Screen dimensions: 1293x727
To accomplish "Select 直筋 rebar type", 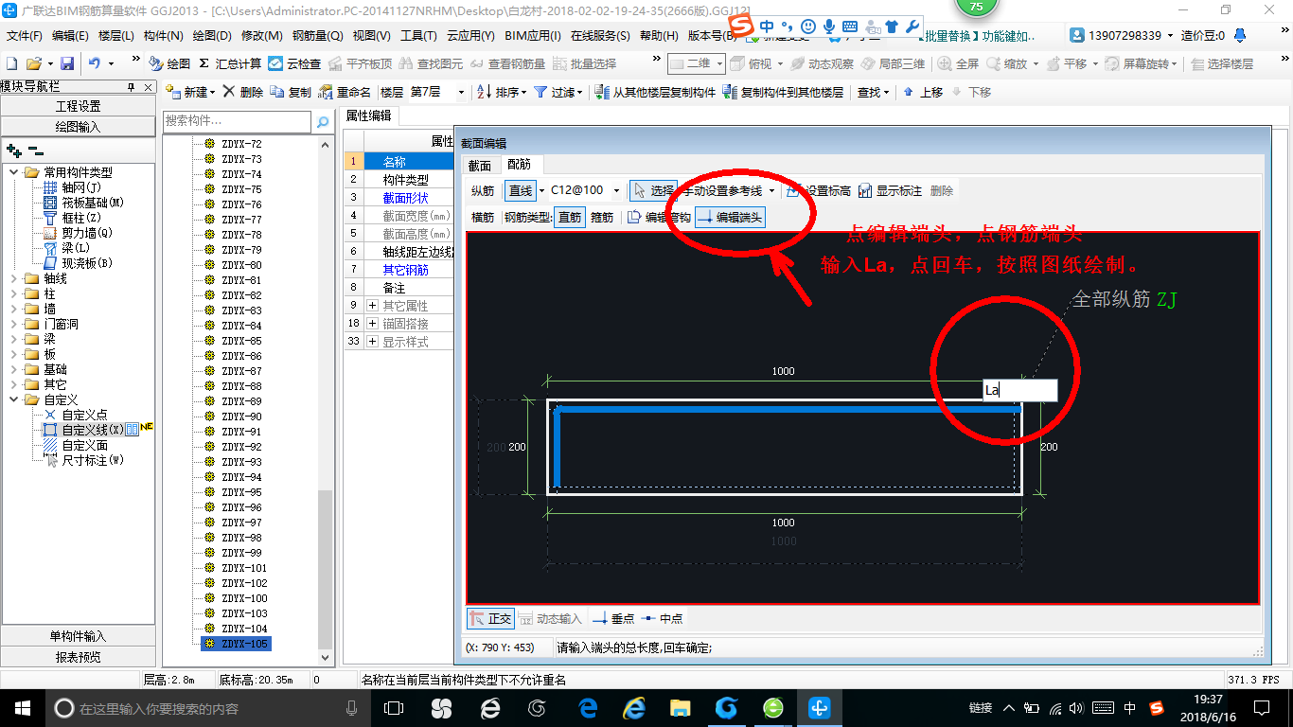I will [570, 217].
